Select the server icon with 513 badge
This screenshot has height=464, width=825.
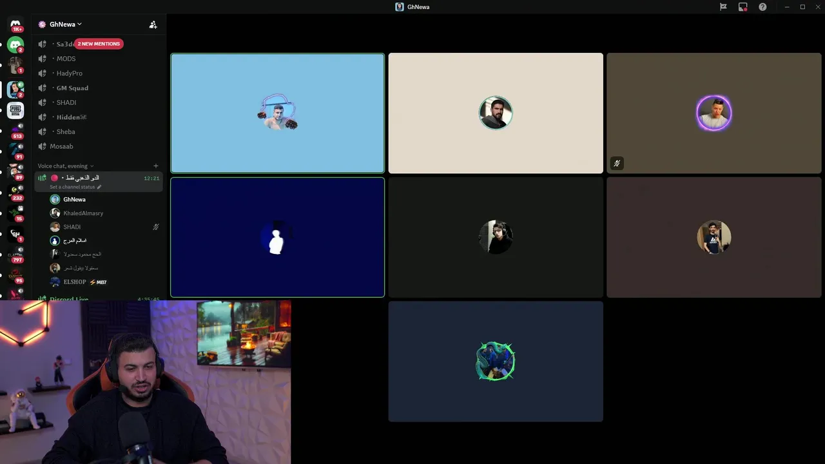[x=15, y=131]
